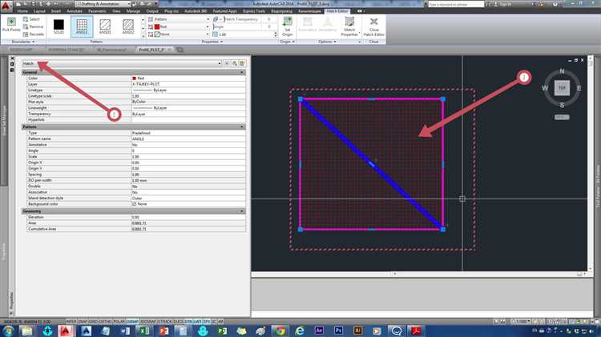Screen dimensions: 601x337
Task: Open Photoshop from the taskbar
Action: (337, 329)
